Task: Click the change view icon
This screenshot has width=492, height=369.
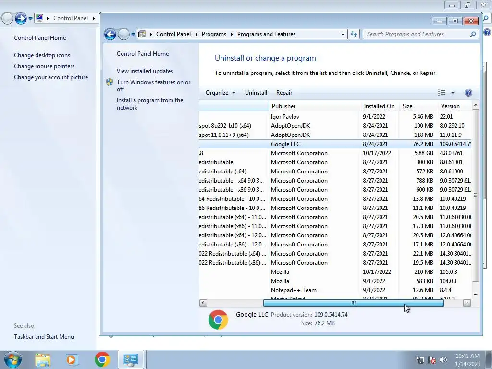Action: point(442,93)
